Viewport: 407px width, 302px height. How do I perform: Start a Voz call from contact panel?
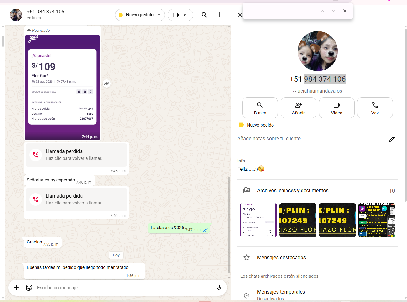click(x=375, y=108)
